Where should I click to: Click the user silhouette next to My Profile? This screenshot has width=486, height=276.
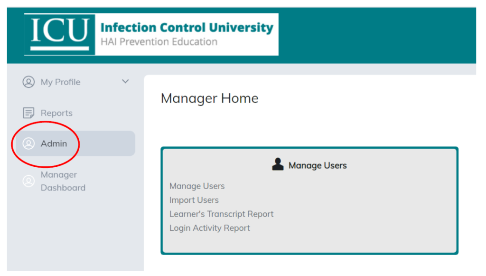(28, 82)
